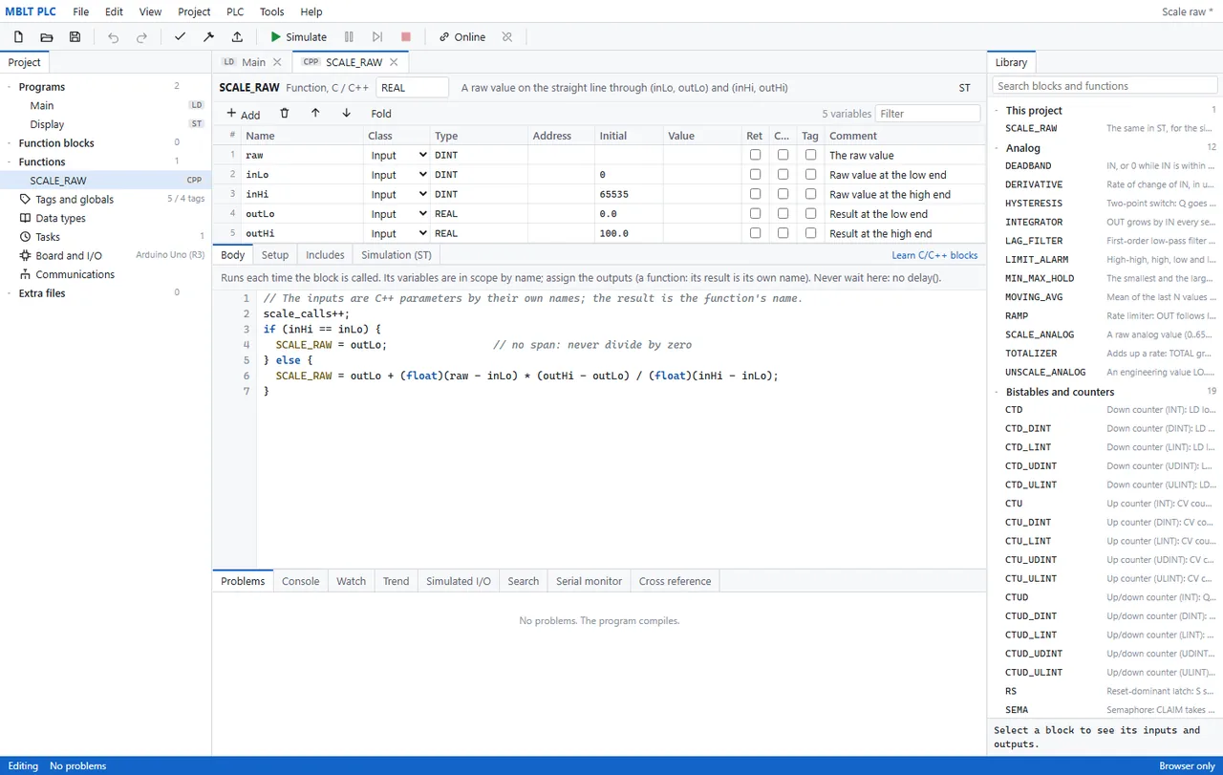Close the SCALE_RAW editor tab
Image resolution: width=1223 pixels, height=775 pixels.
pos(394,62)
